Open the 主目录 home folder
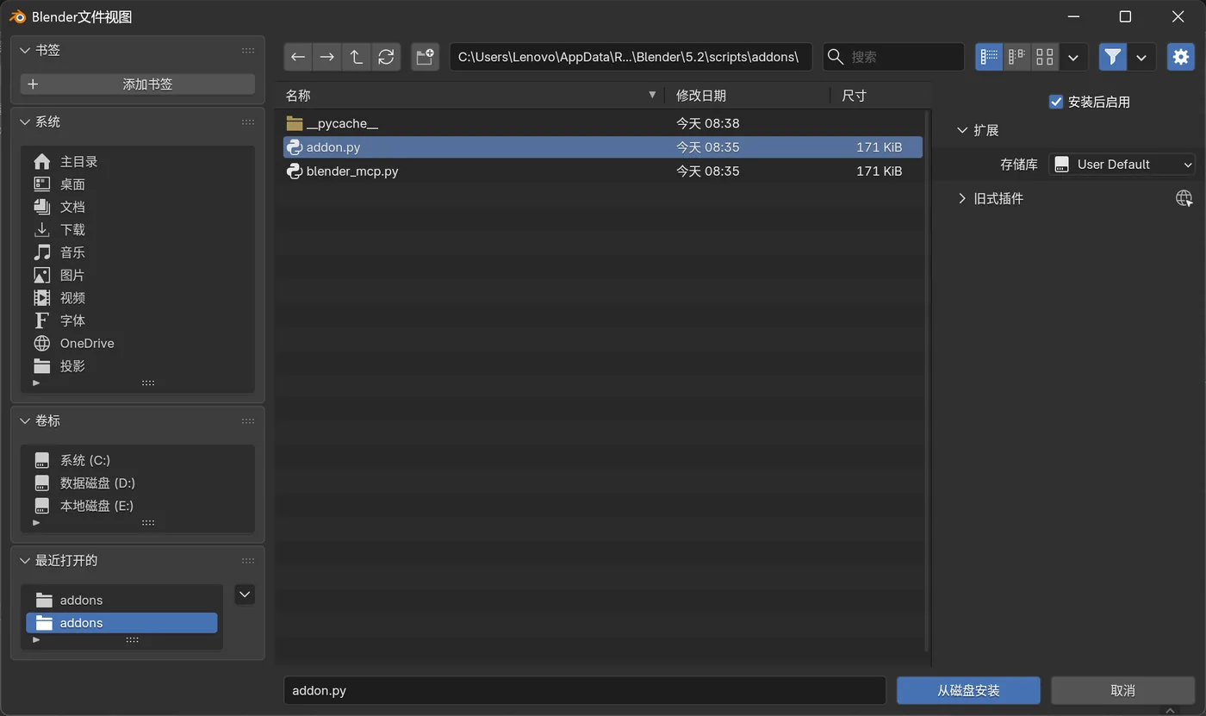 point(138,161)
